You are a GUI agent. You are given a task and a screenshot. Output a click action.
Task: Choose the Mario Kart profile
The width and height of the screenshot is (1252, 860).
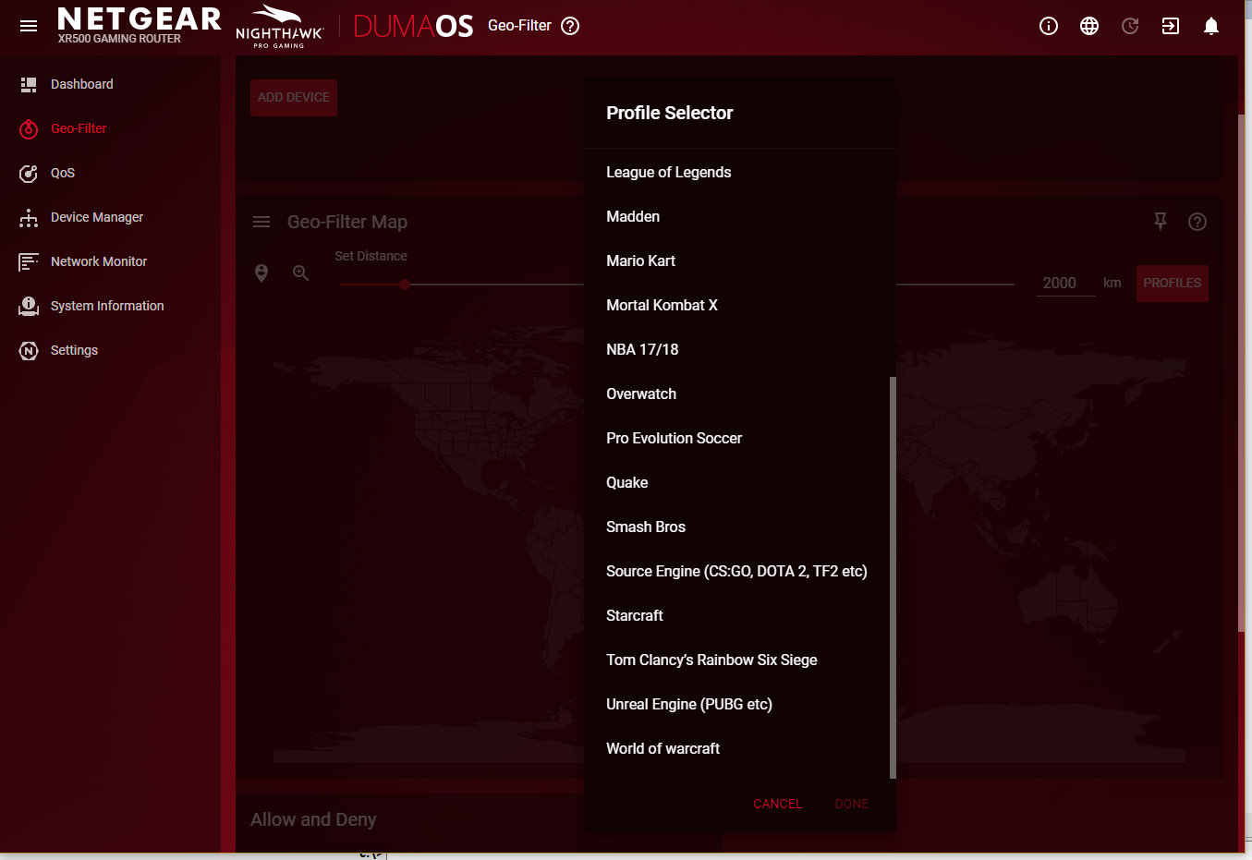point(736,260)
